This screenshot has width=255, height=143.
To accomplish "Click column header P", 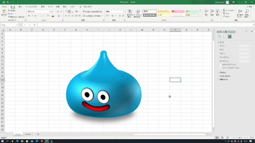I will click(x=175, y=30).
